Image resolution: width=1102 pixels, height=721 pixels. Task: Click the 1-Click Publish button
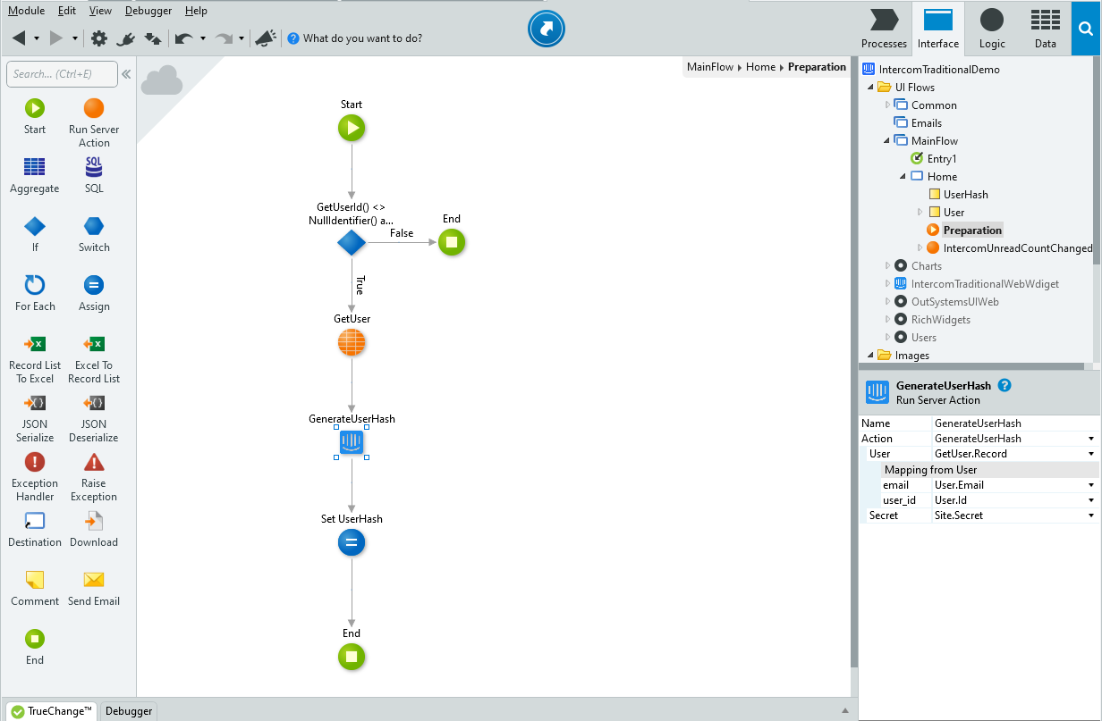(x=547, y=29)
